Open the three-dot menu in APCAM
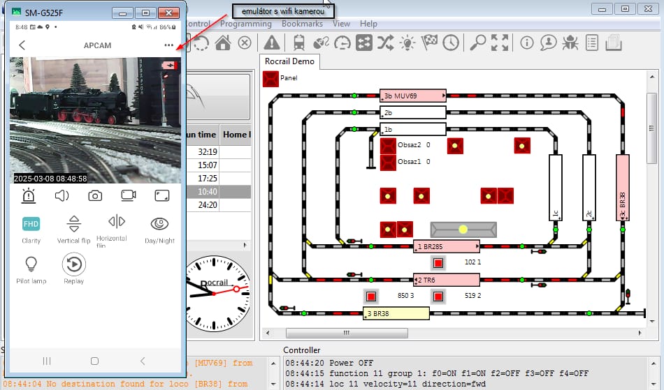This screenshot has height=390, width=664. click(168, 45)
